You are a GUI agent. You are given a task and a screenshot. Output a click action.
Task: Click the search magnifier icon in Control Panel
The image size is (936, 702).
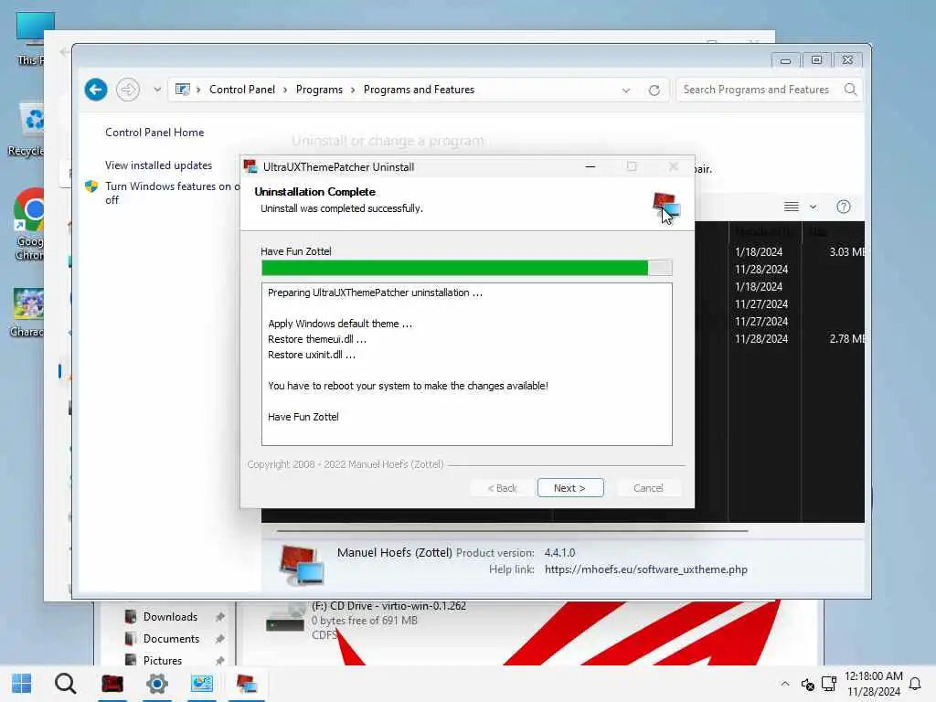851,90
